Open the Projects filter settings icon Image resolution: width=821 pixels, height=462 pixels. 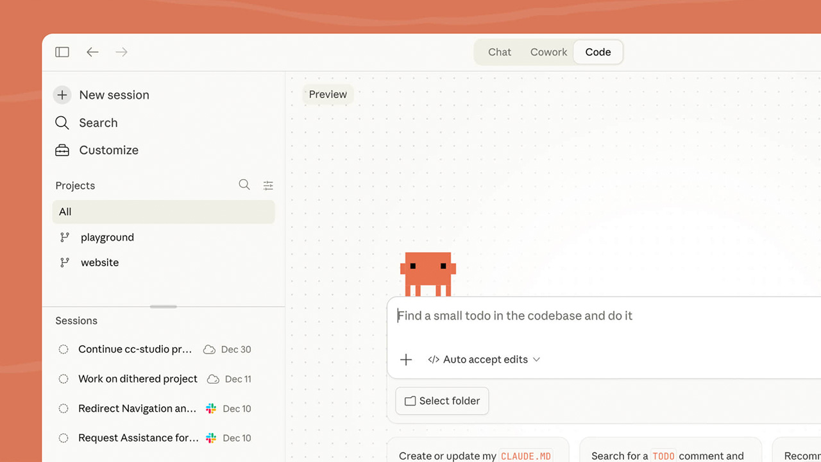coord(268,185)
